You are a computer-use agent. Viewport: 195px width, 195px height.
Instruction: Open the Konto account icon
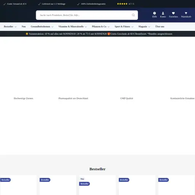point(163,13)
